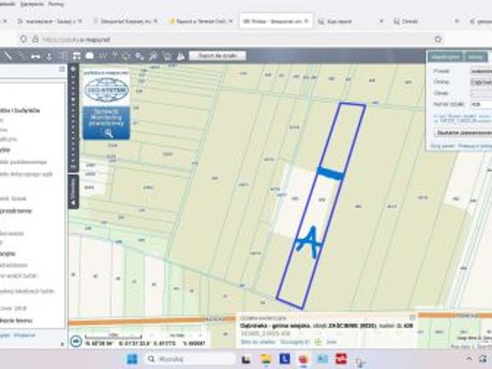This screenshot has height=369, width=492.
Task: Open the Windows Start menu
Action: tap(132, 359)
